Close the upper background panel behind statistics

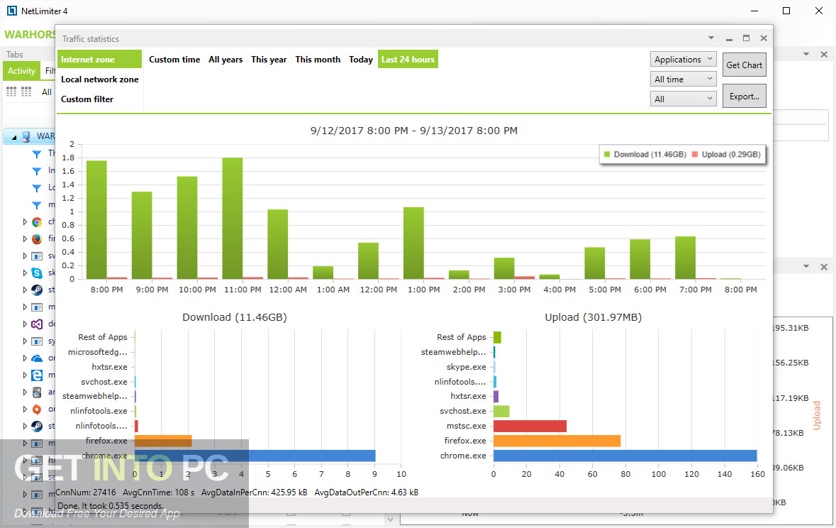click(824, 55)
